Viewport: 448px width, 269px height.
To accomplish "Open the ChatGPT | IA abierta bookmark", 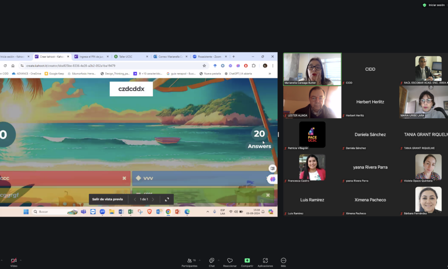I will 238,74.
